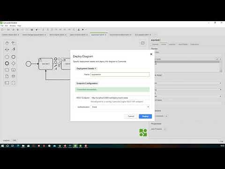Toggle the Deployment Details section
225x169 pixels.
tap(86, 69)
